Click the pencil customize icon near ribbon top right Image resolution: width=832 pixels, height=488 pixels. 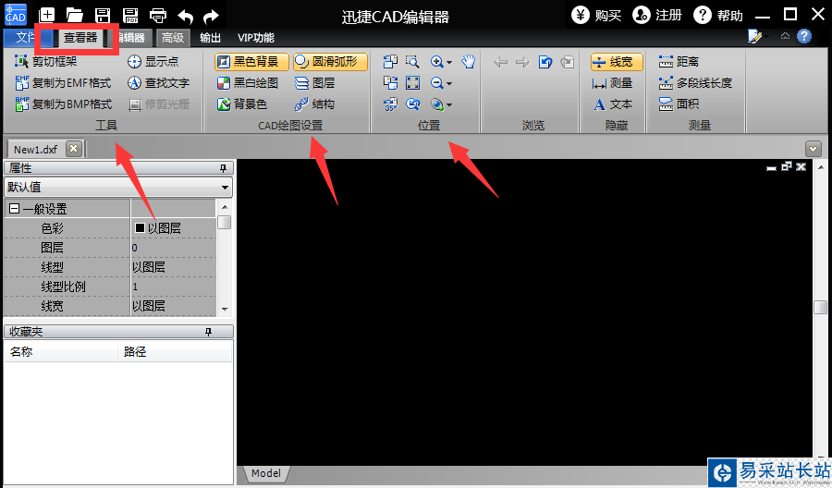pyautogui.click(x=754, y=36)
